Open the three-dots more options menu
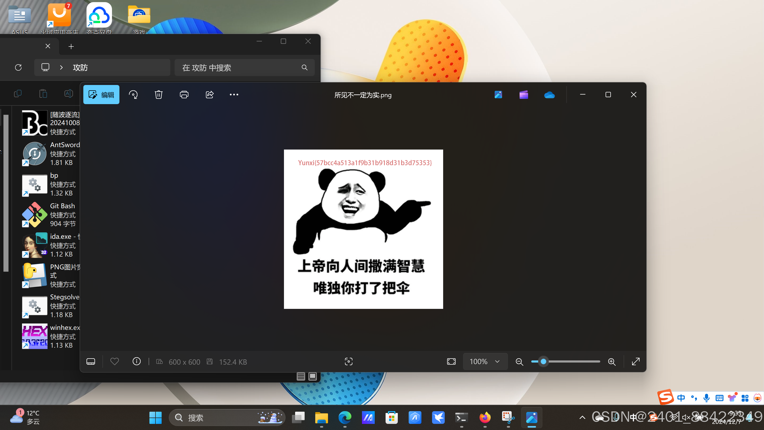 [234, 95]
